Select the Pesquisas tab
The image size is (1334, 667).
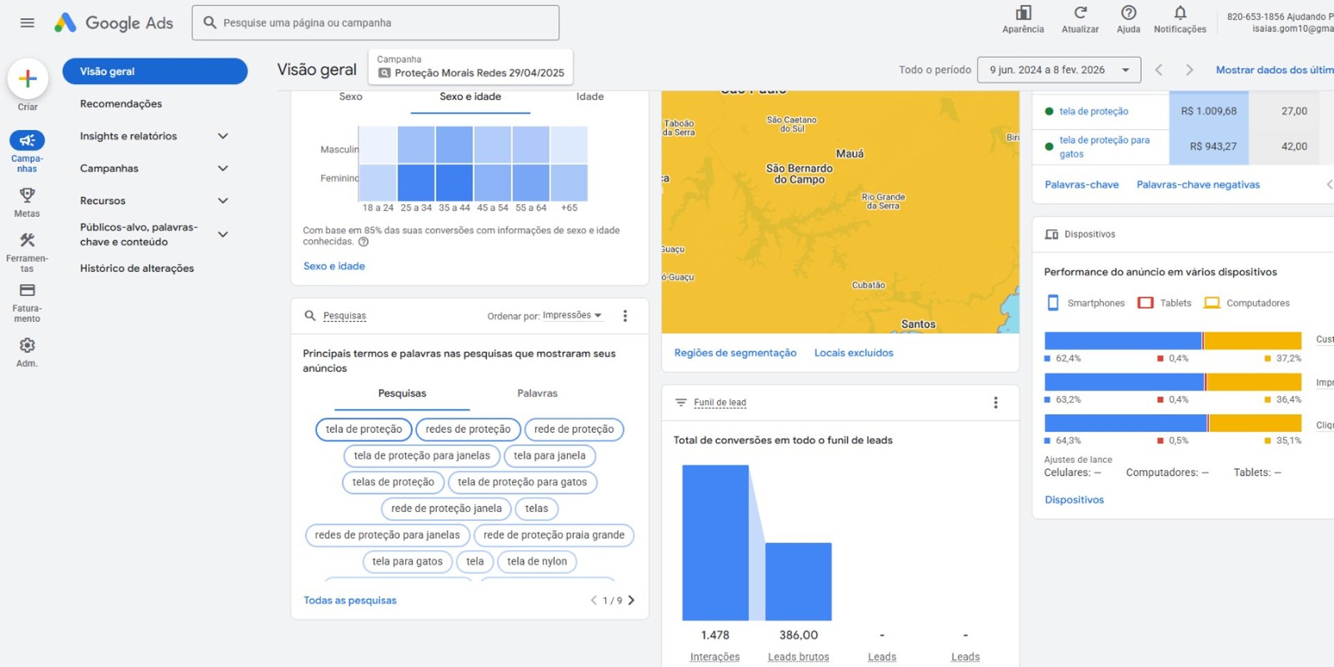point(402,394)
